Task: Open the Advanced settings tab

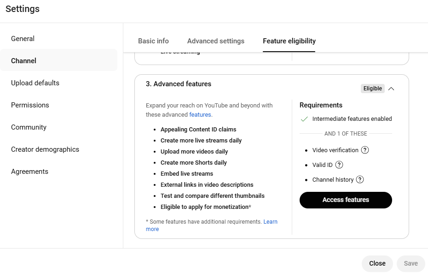Action: pyautogui.click(x=216, y=41)
